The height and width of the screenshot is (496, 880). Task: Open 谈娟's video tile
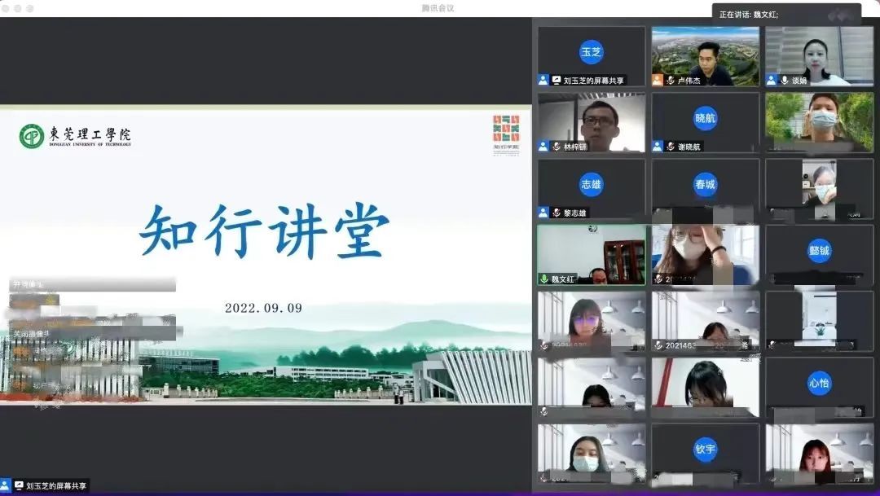click(820, 56)
